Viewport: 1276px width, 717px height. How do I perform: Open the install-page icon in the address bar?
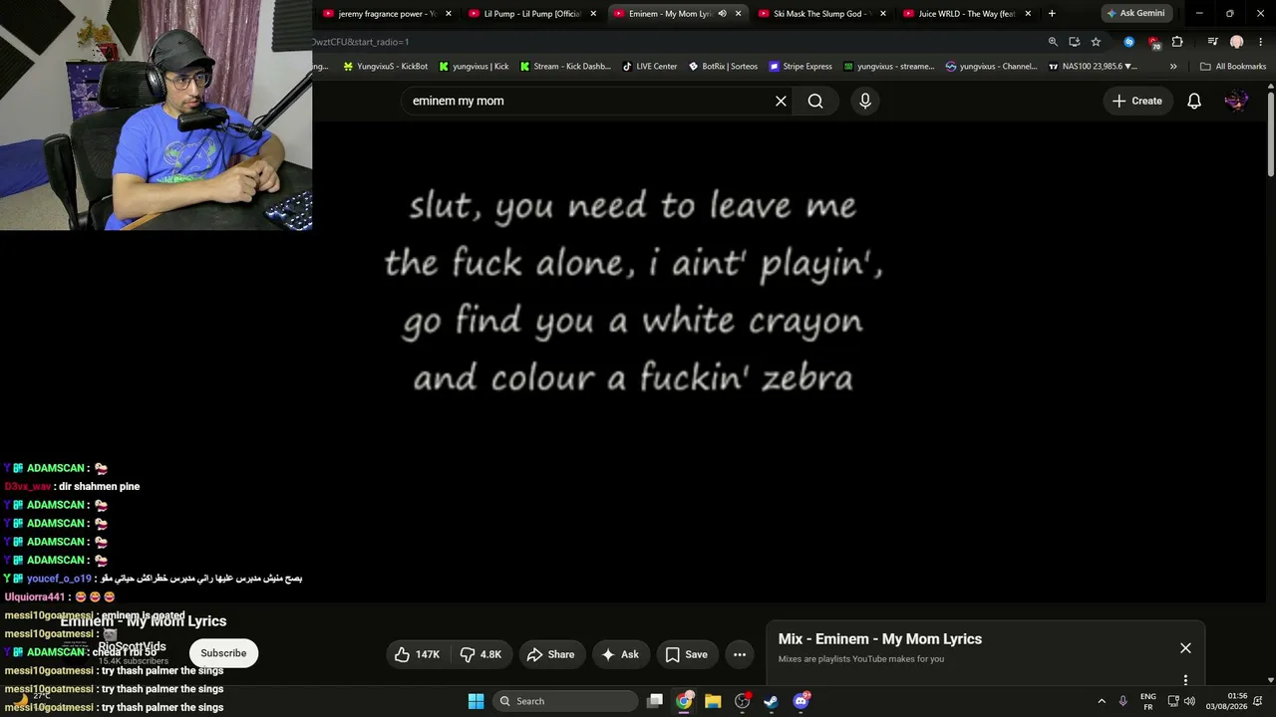pyautogui.click(x=1074, y=42)
